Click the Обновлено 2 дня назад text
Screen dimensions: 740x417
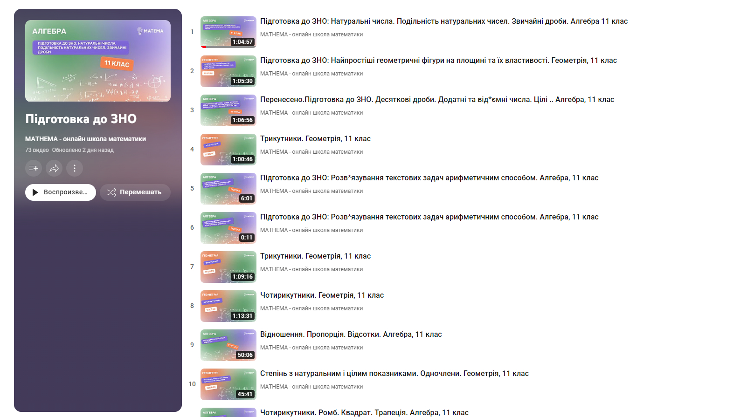click(83, 150)
